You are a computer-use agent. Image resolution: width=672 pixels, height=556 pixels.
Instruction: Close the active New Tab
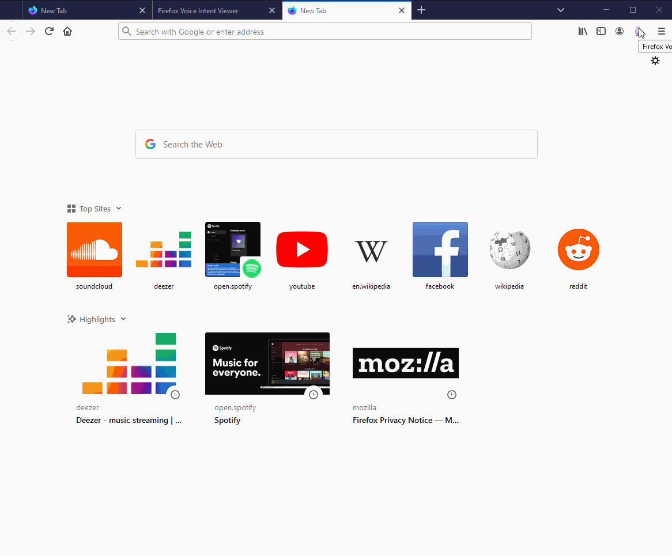pyautogui.click(x=402, y=10)
